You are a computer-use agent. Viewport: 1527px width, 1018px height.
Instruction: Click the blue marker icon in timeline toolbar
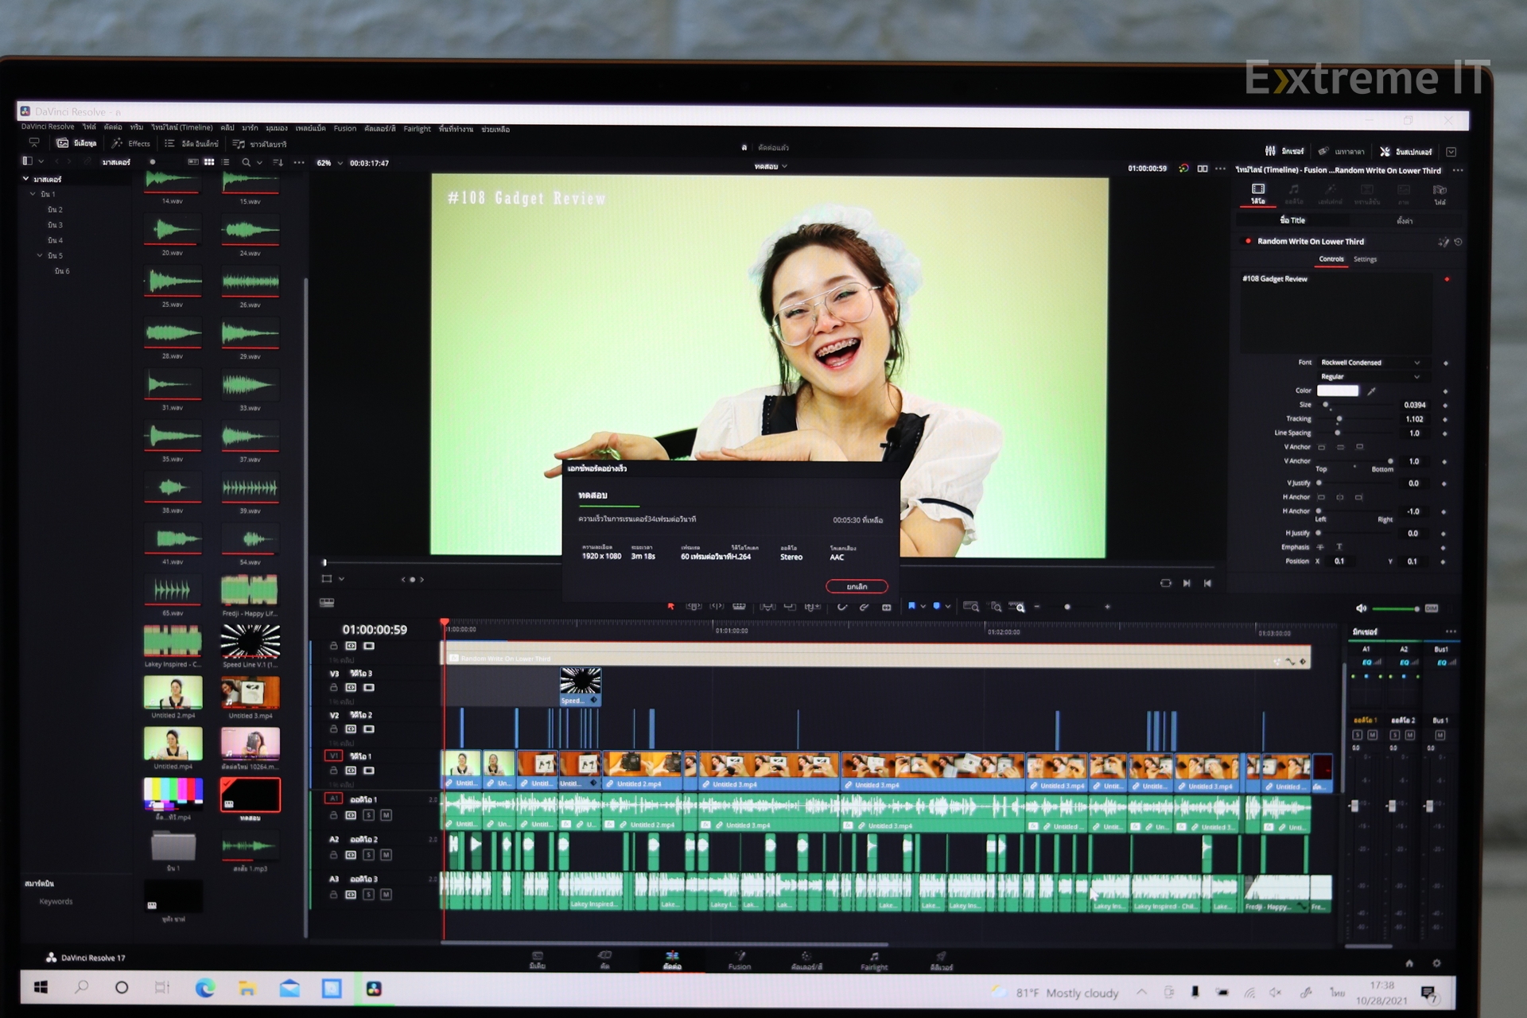[936, 606]
